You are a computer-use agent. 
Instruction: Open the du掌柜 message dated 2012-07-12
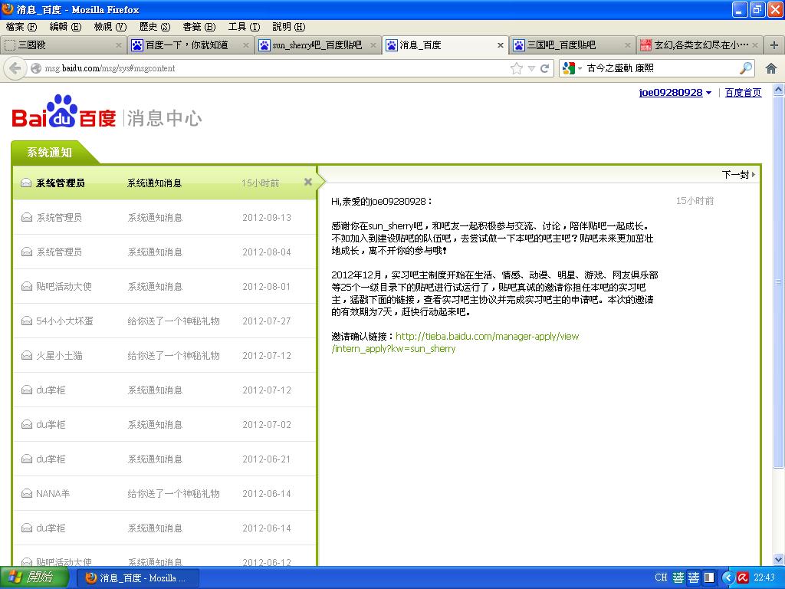(x=164, y=390)
